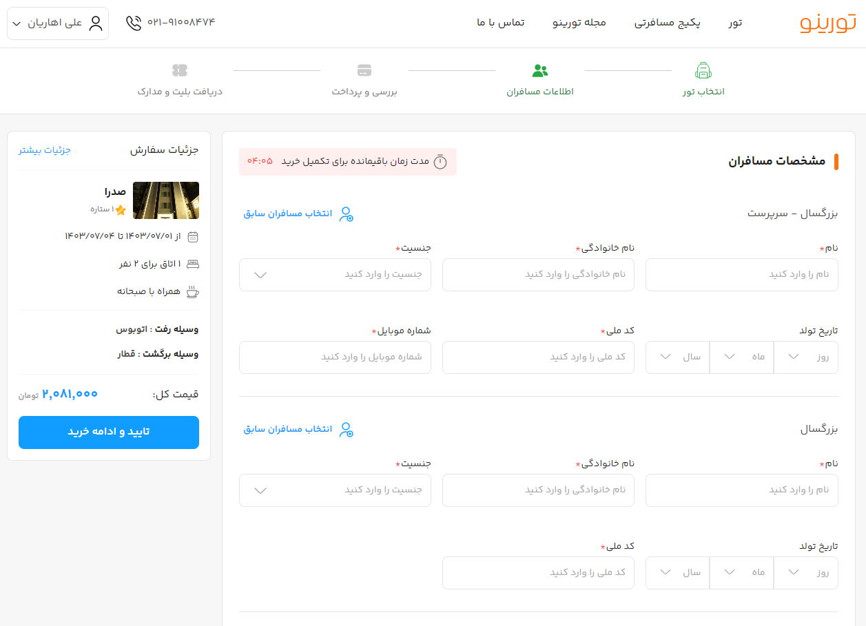Open the جزئیات بیشتر link
866x626 pixels.
pyautogui.click(x=45, y=150)
